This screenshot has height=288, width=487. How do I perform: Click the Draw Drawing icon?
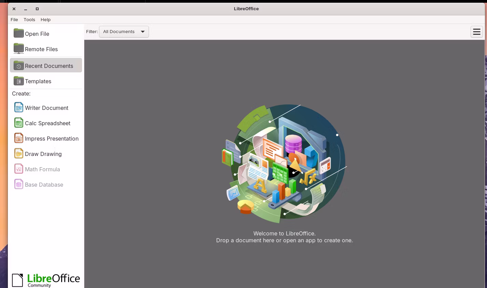tap(18, 153)
